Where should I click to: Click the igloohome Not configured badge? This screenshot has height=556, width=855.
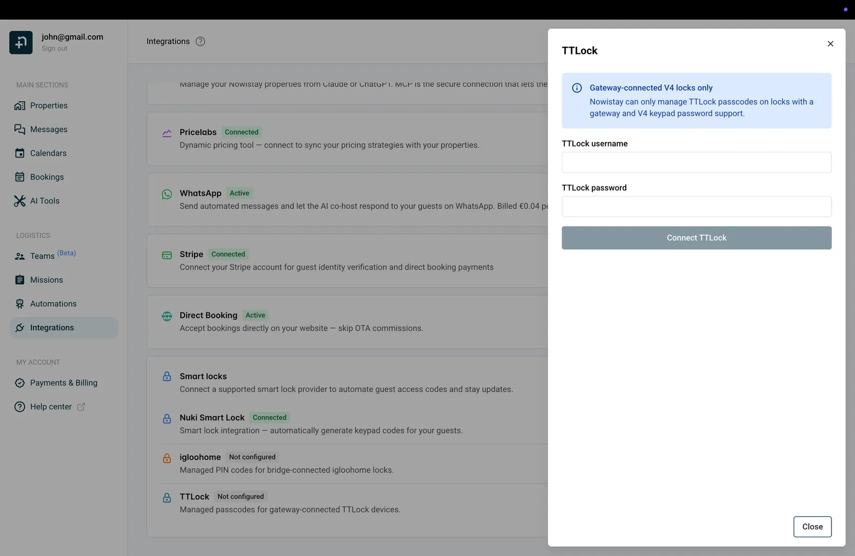[x=252, y=457]
